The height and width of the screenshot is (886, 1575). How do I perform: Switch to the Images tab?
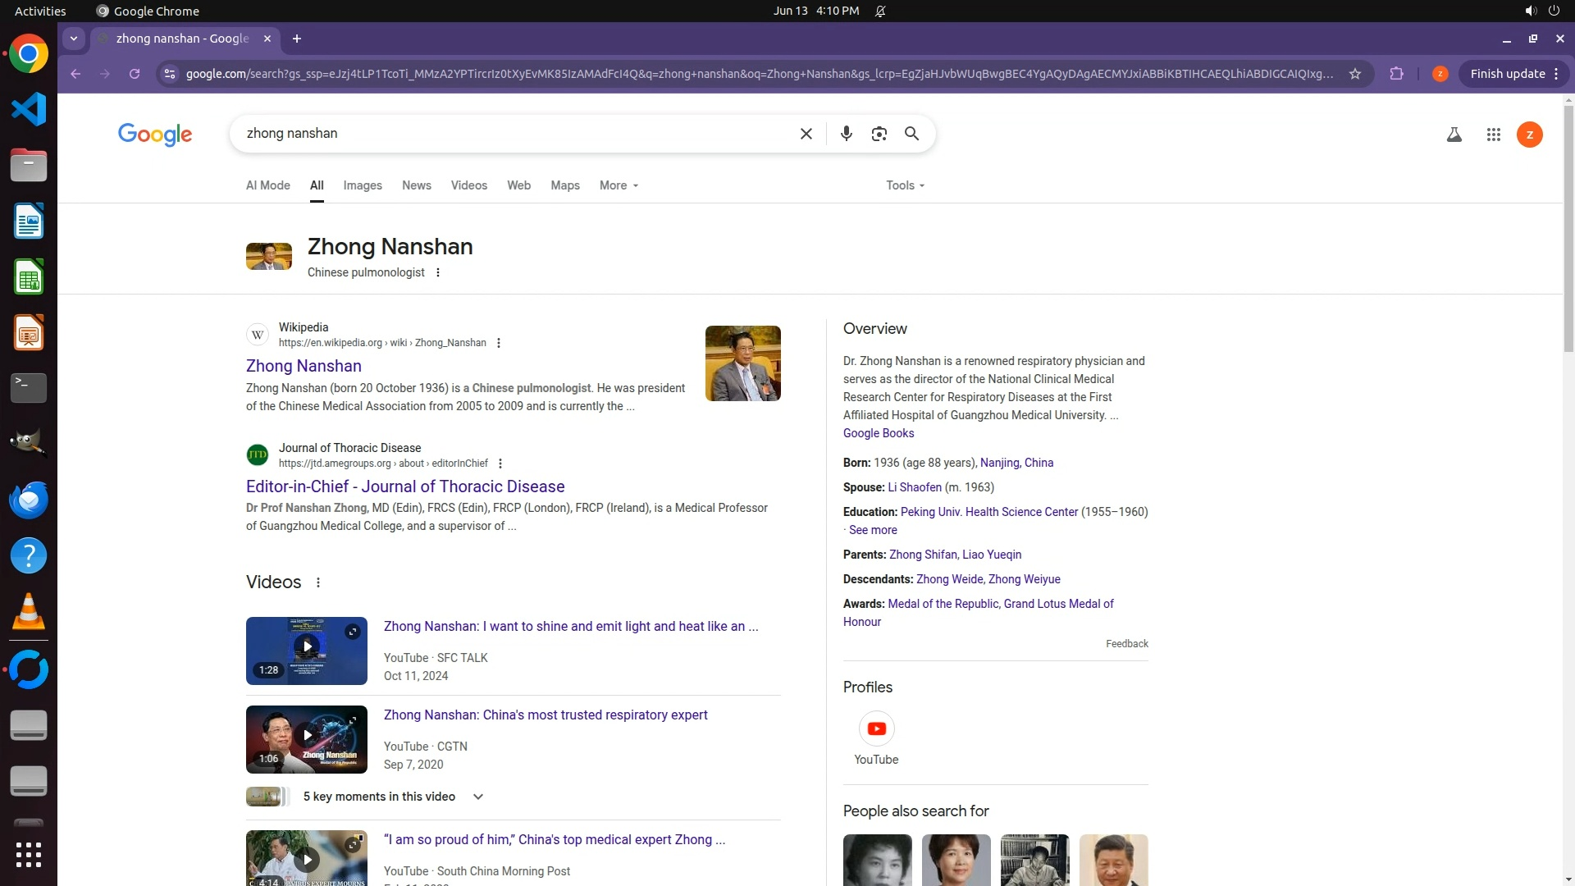click(x=362, y=185)
